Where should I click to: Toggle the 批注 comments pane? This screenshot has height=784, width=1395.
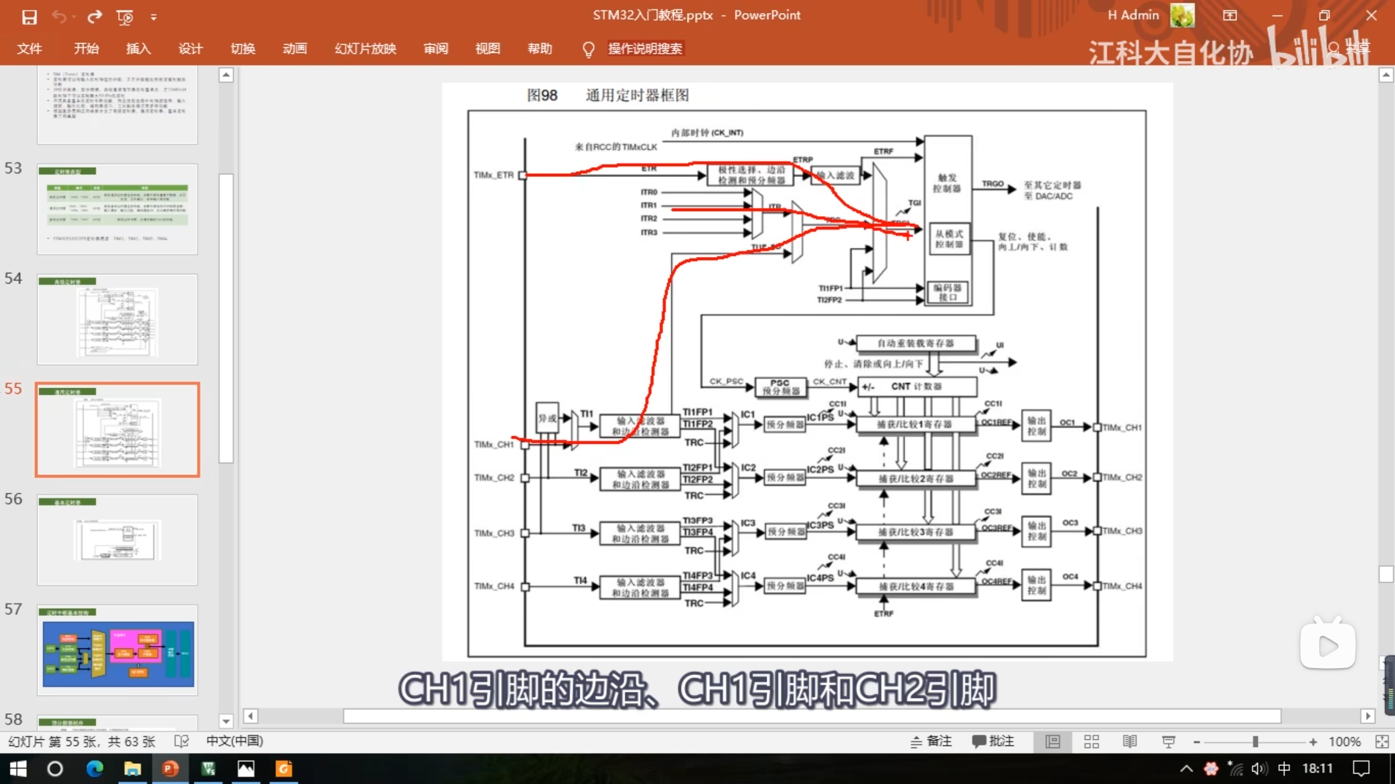coord(993,742)
